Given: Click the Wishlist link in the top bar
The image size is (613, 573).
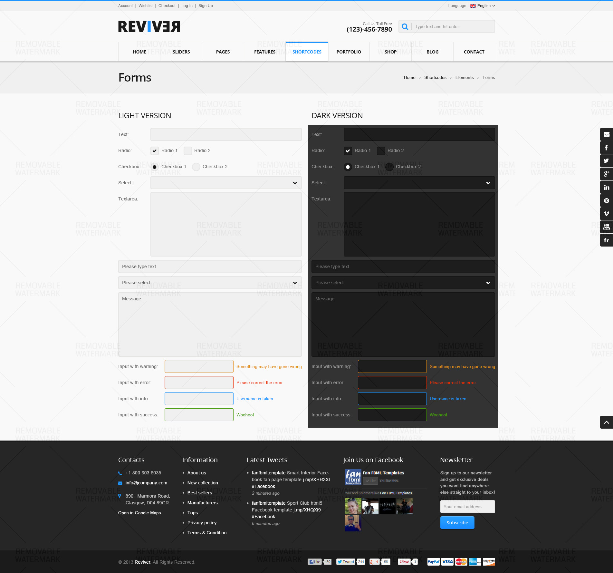Looking at the screenshot, I should tap(146, 6).
